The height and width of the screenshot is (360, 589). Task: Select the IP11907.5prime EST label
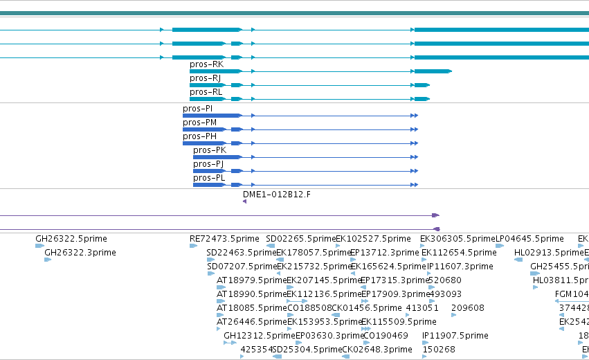tap(455, 336)
